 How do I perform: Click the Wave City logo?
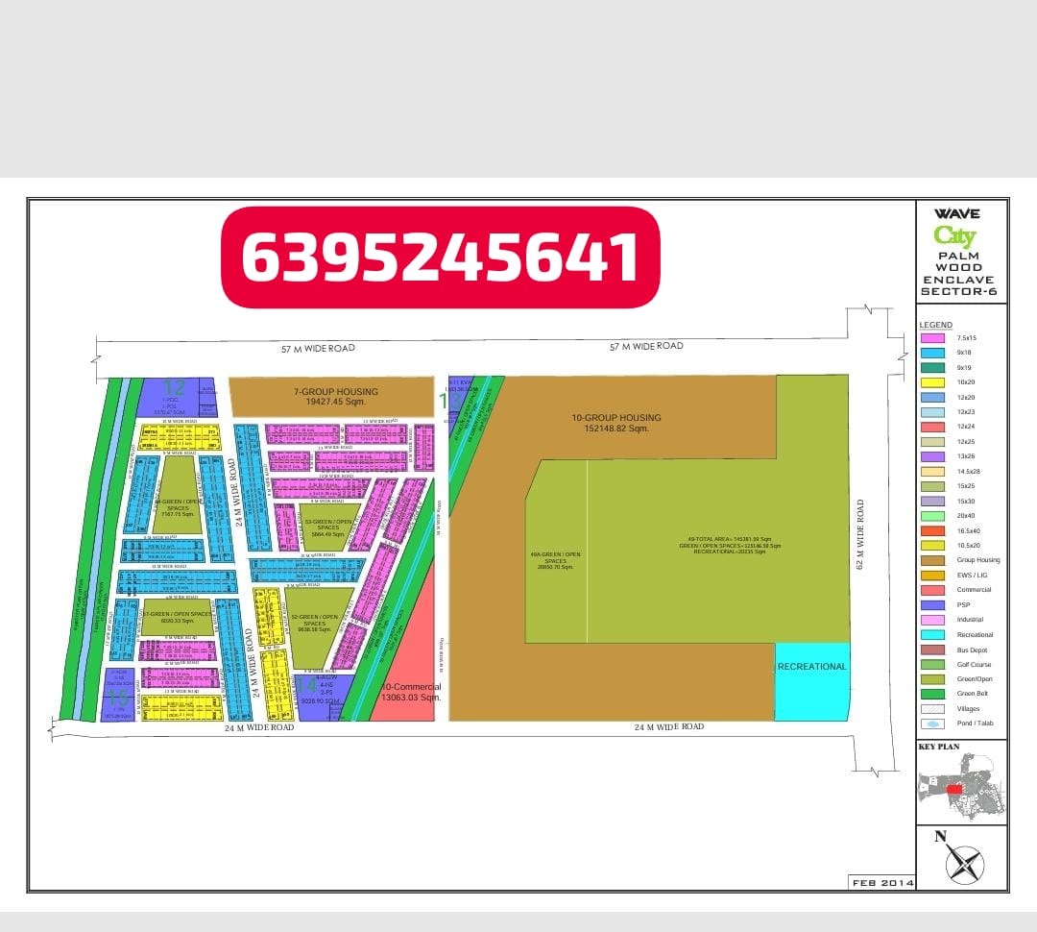[956, 228]
